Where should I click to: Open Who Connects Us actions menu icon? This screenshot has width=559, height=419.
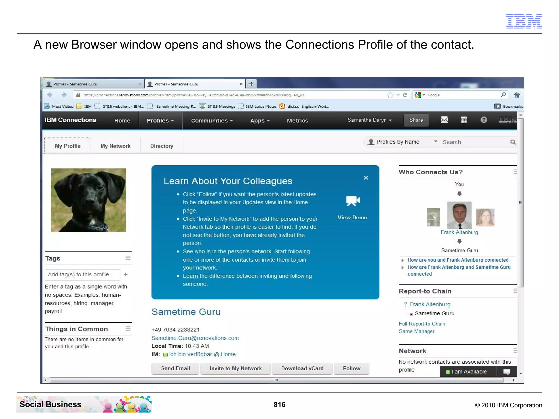click(515, 172)
